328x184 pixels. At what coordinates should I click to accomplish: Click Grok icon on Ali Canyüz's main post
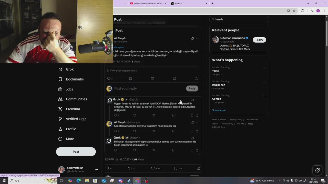[x=193, y=38]
